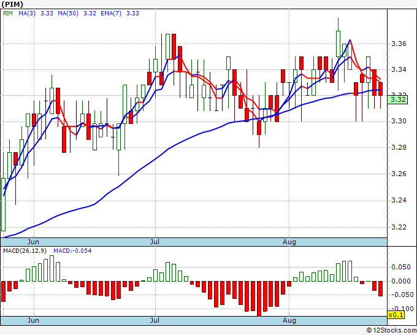Select the PIM legend label
417x335 pixels.
[8, 13]
